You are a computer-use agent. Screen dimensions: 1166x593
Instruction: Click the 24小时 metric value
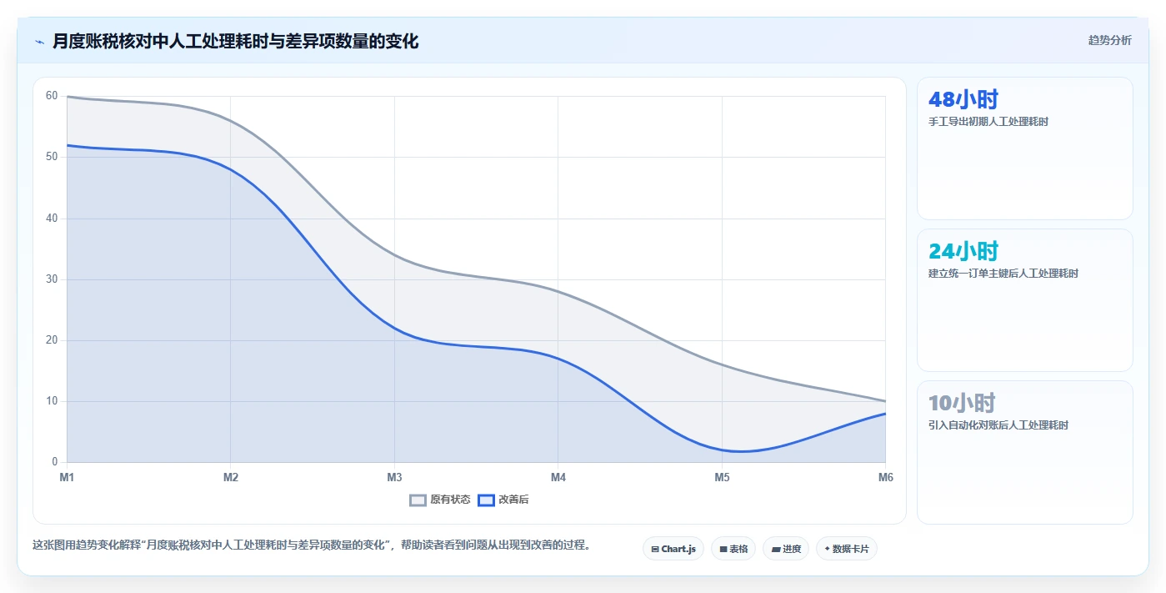coord(963,251)
